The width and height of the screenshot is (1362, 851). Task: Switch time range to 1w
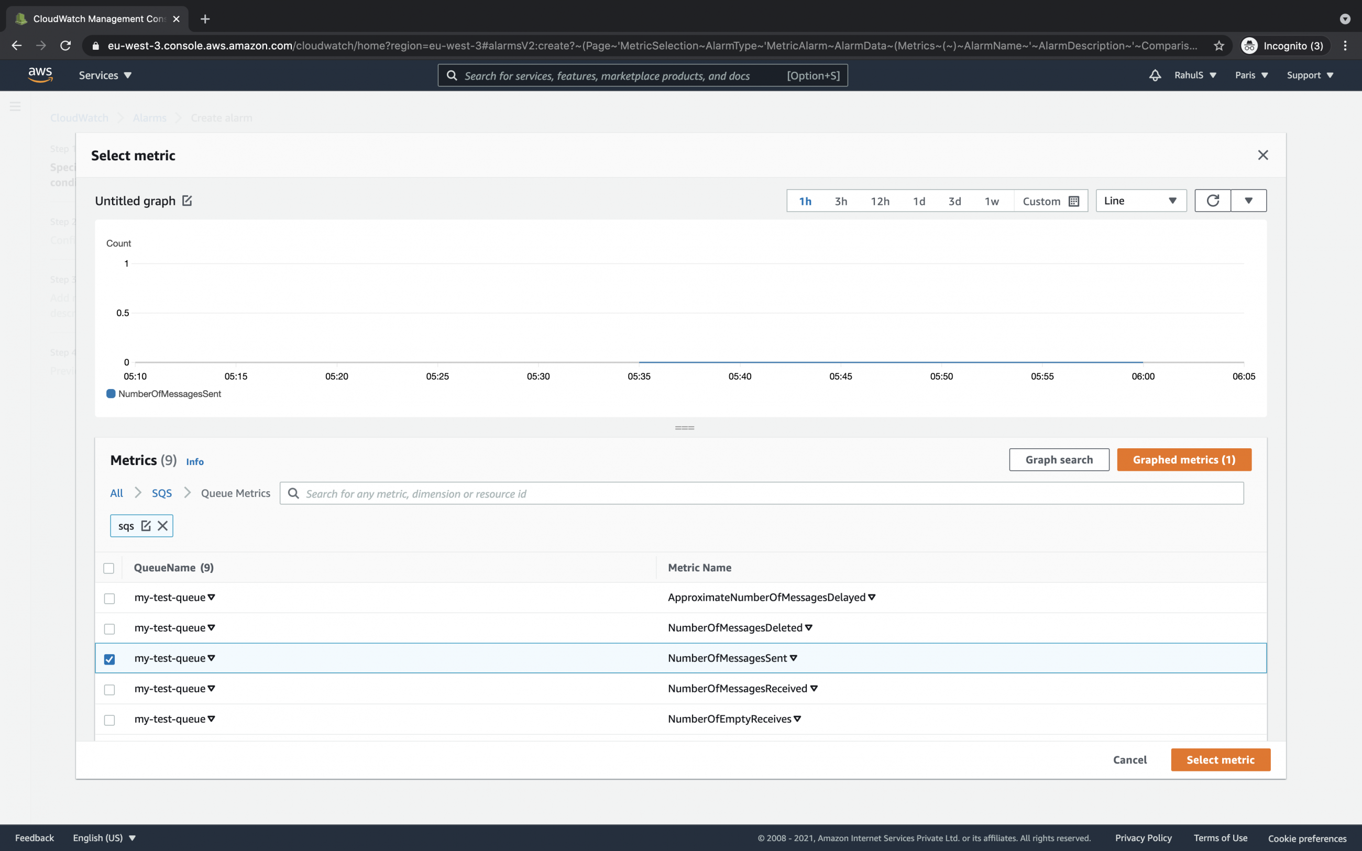coord(991,202)
